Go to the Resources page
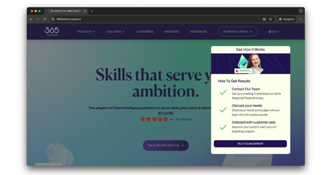This screenshot has height=175, width=333. click(198, 32)
